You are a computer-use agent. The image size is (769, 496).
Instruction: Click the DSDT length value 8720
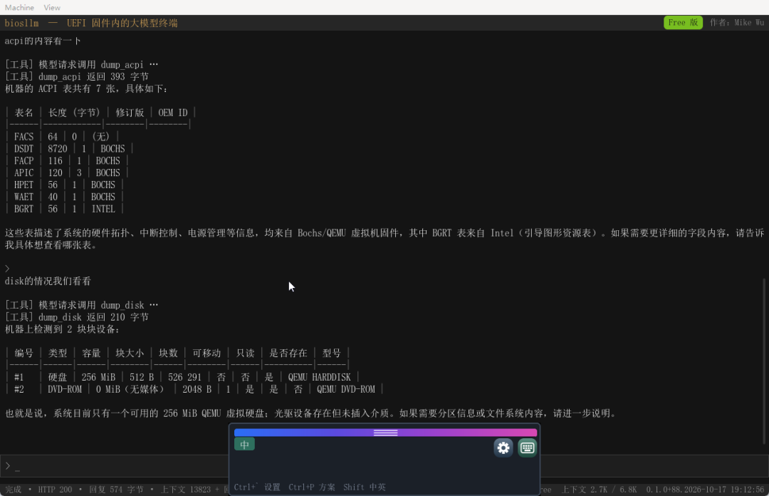click(58, 149)
